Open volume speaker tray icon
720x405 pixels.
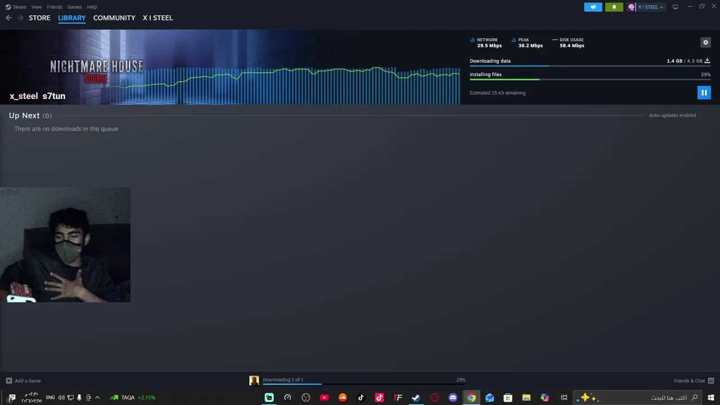click(61, 398)
